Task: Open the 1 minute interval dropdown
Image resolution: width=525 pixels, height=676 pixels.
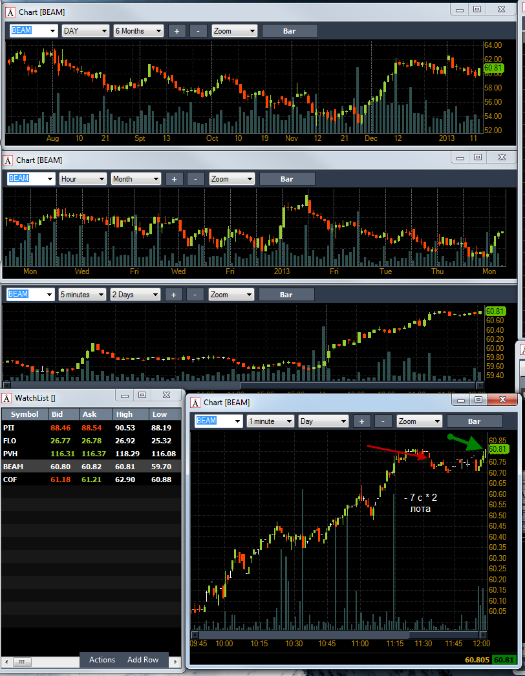Action: (270, 421)
